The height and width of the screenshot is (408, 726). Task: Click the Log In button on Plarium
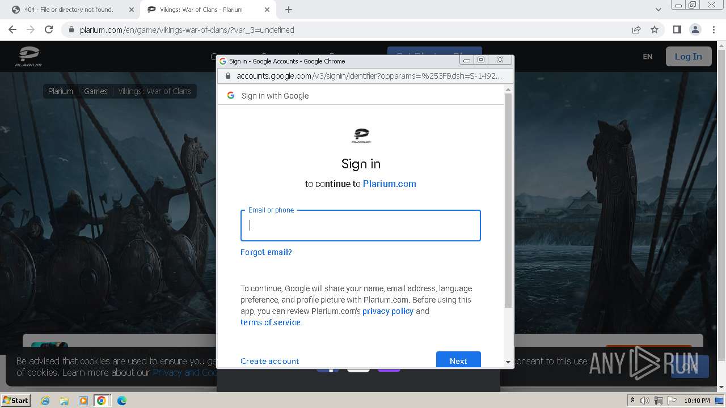(x=688, y=57)
